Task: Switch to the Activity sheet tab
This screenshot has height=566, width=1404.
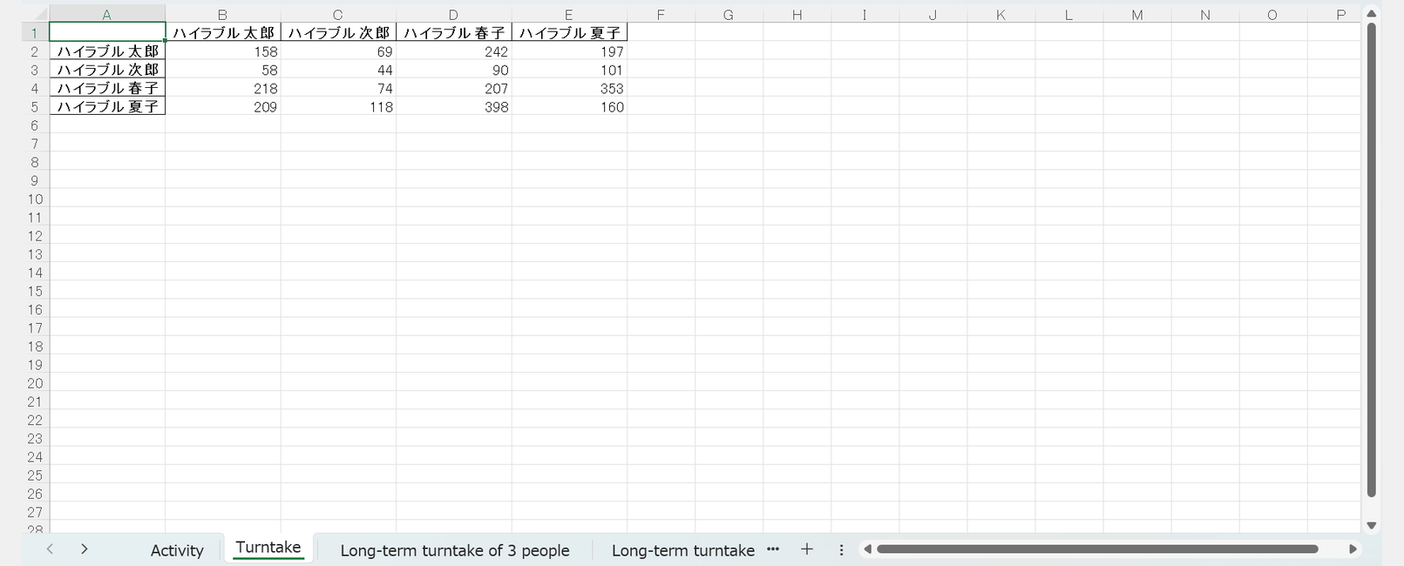Action: (x=177, y=550)
